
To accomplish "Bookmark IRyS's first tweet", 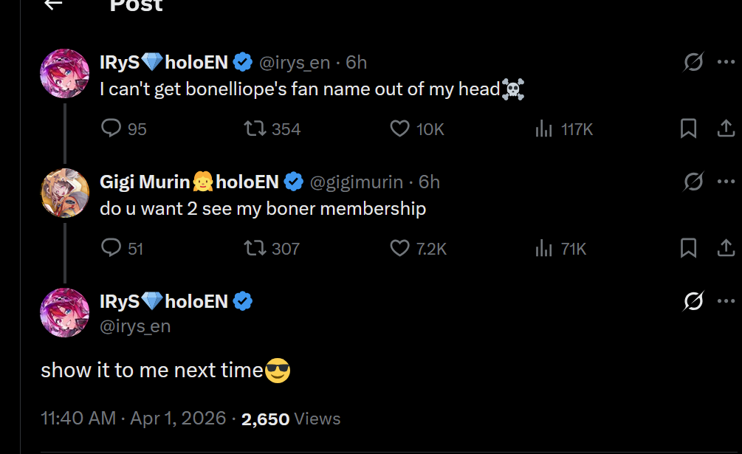I will click(x=688, y=129).
